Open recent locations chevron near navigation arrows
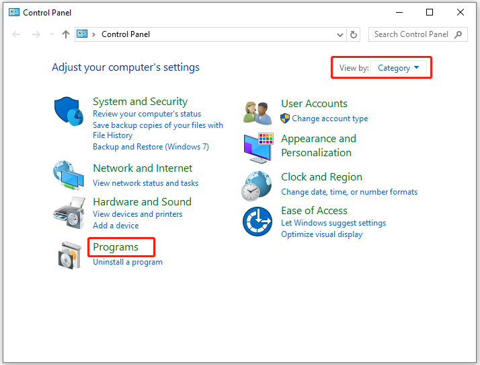The height and width of the screenshot is (365, 480). pyautogui.click(x=52, y=34)
